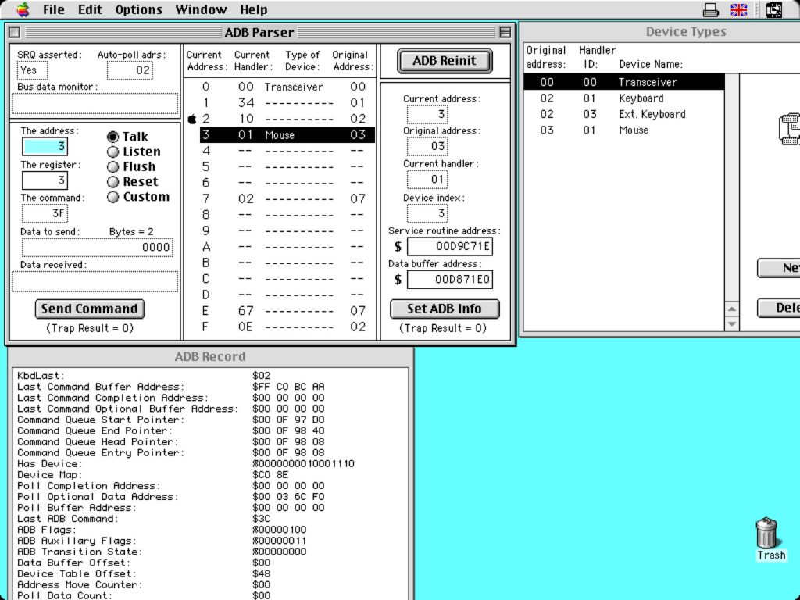Open the File menu
This screenshot has height=600, width=800.
click(x=53, y=9)
